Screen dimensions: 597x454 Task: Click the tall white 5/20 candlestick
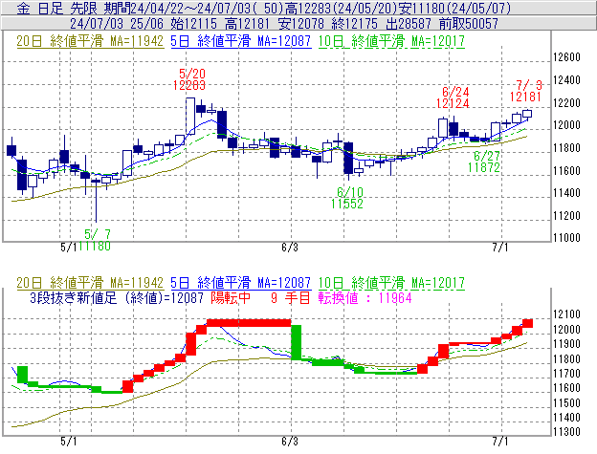[190, 116]
